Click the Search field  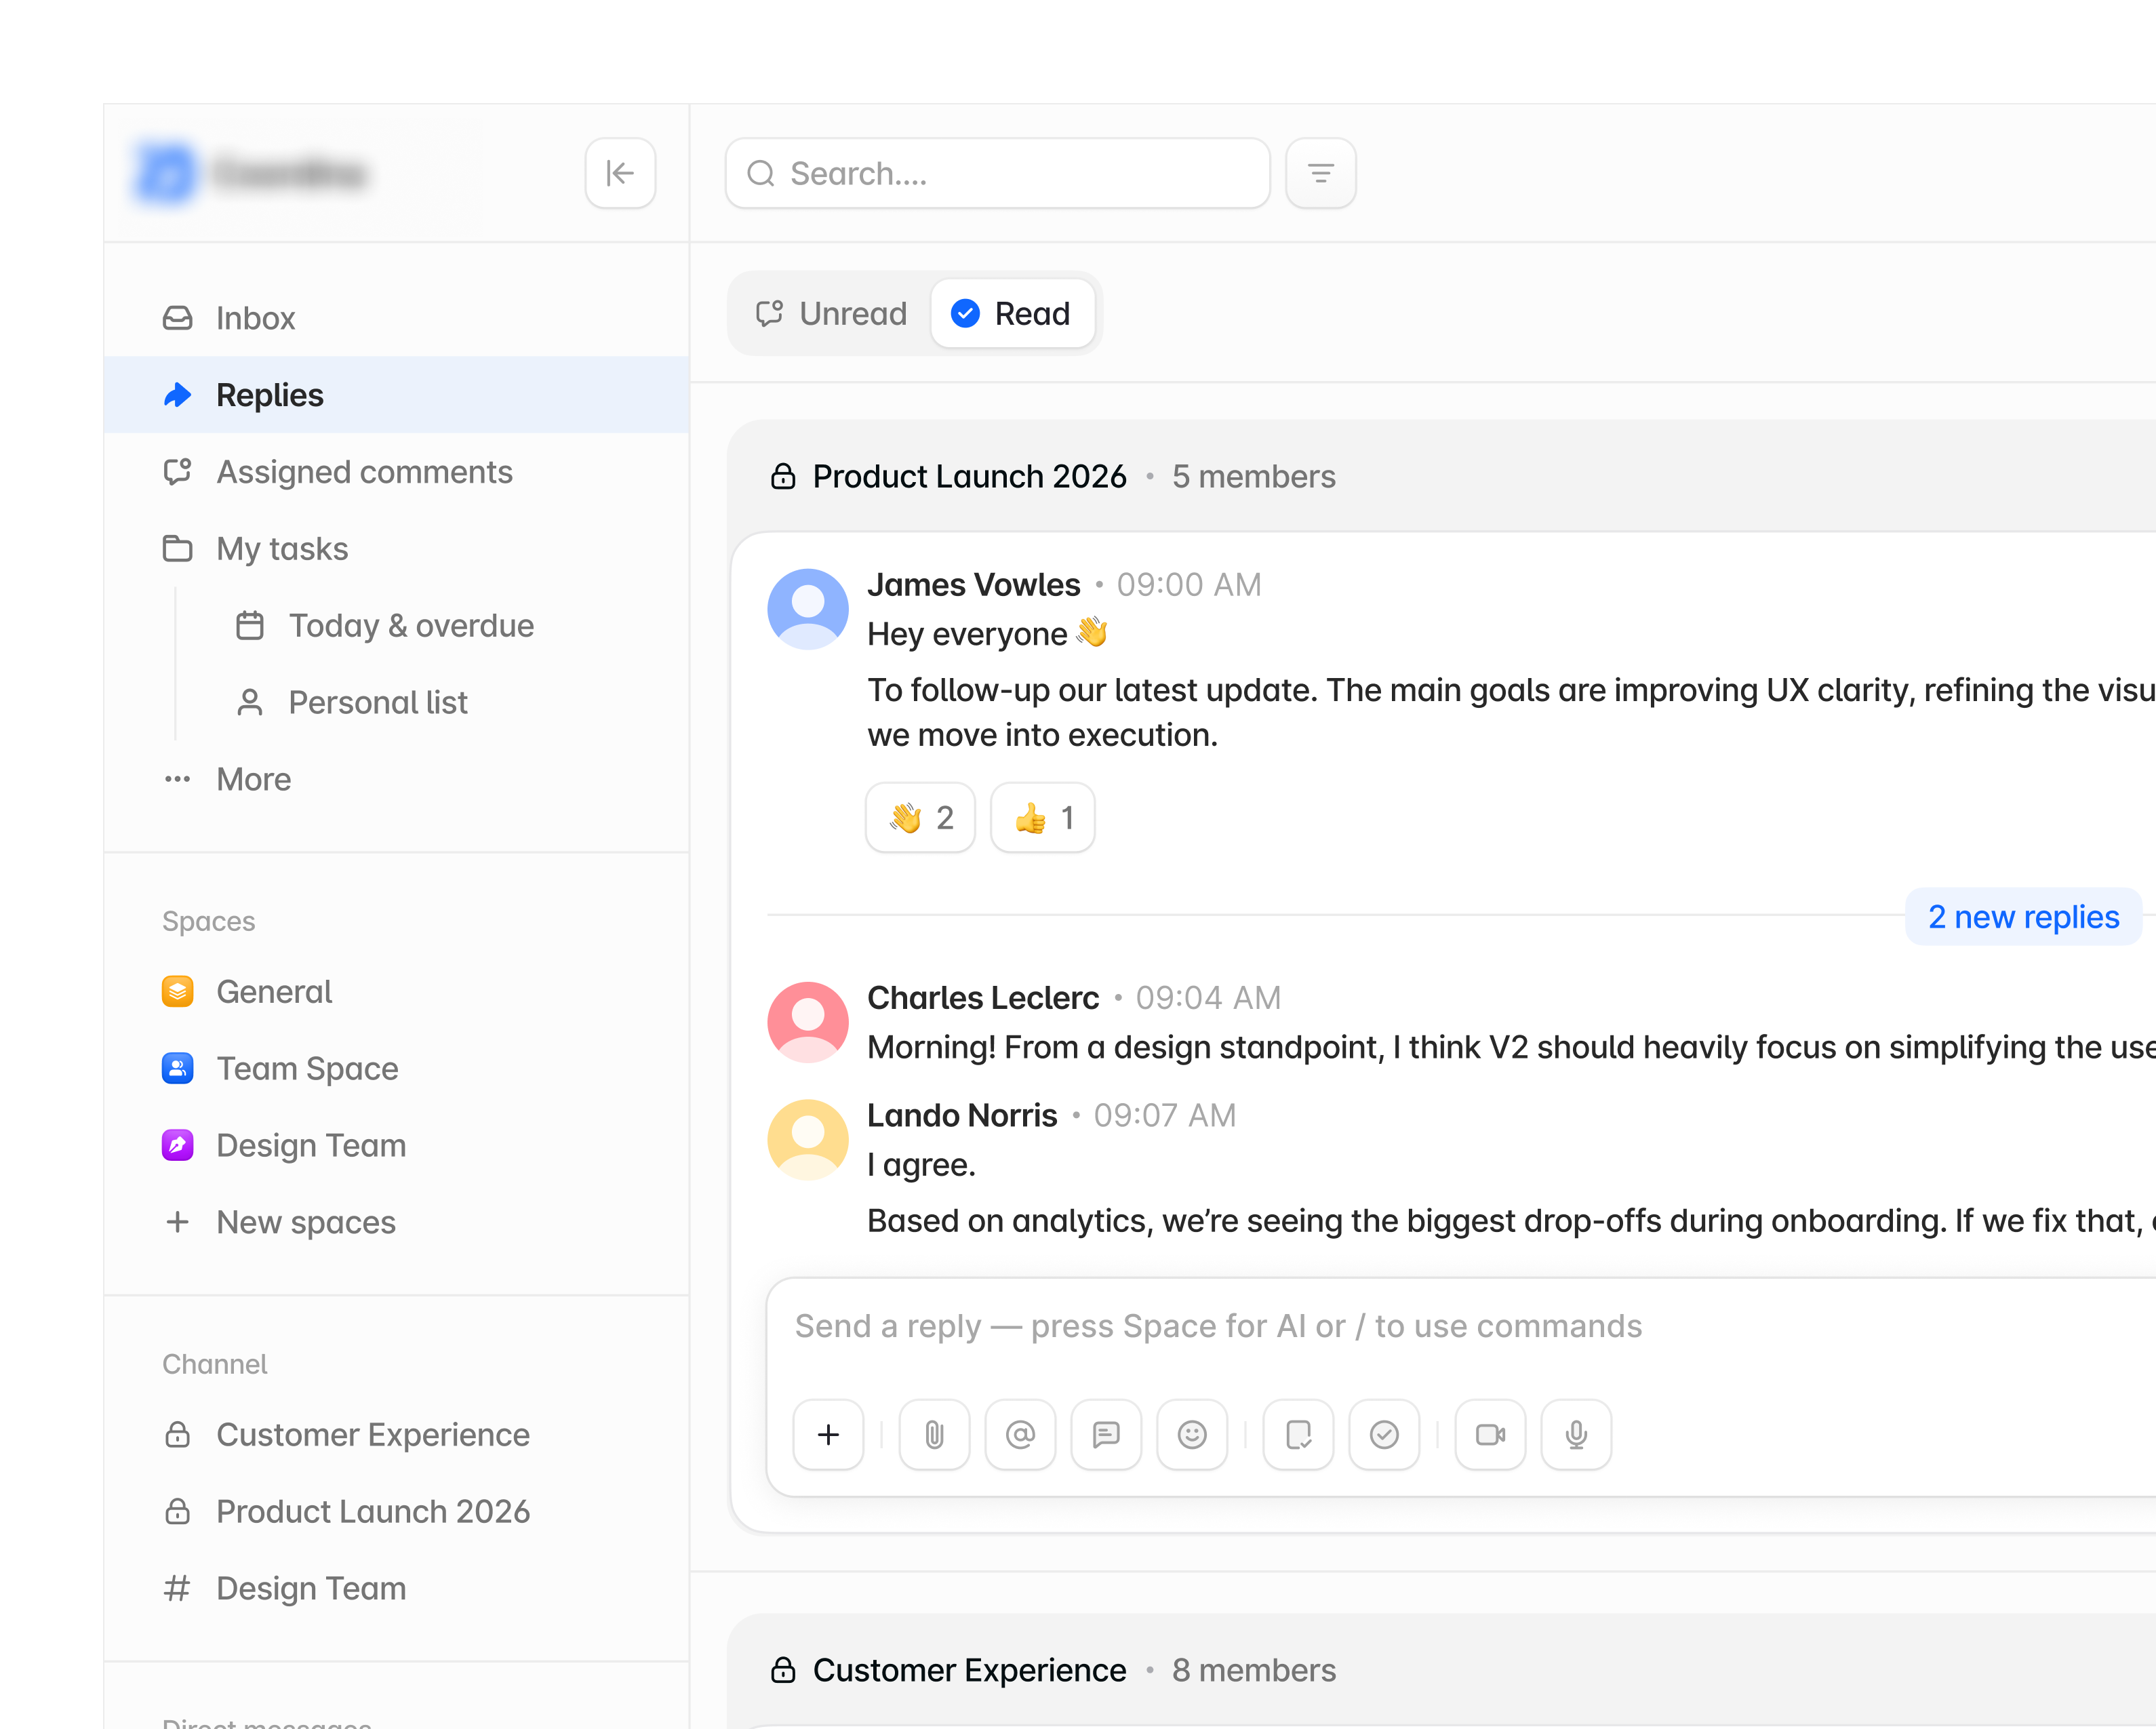tap(997, 173)
